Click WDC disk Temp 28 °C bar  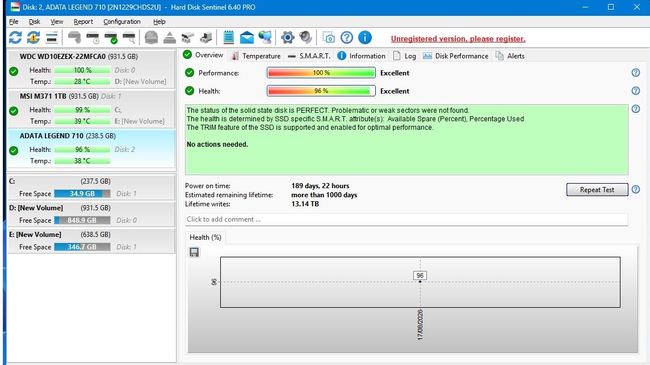pyautogui.click(x=82, y=82)
